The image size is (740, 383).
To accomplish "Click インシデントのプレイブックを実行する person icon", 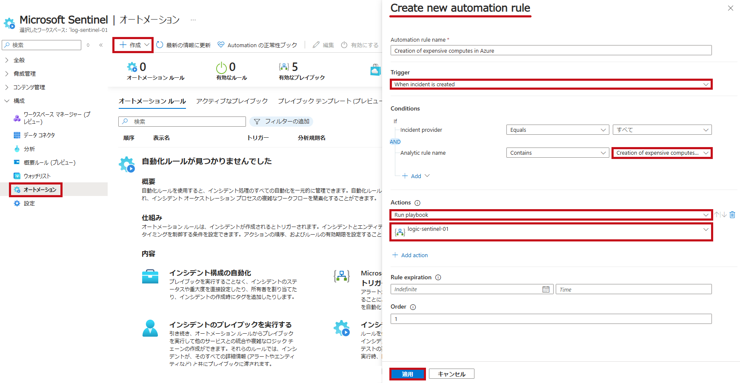I will [150, 329].
